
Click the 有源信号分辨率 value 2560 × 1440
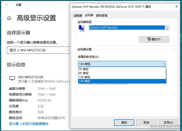click(x=47, y=95)
